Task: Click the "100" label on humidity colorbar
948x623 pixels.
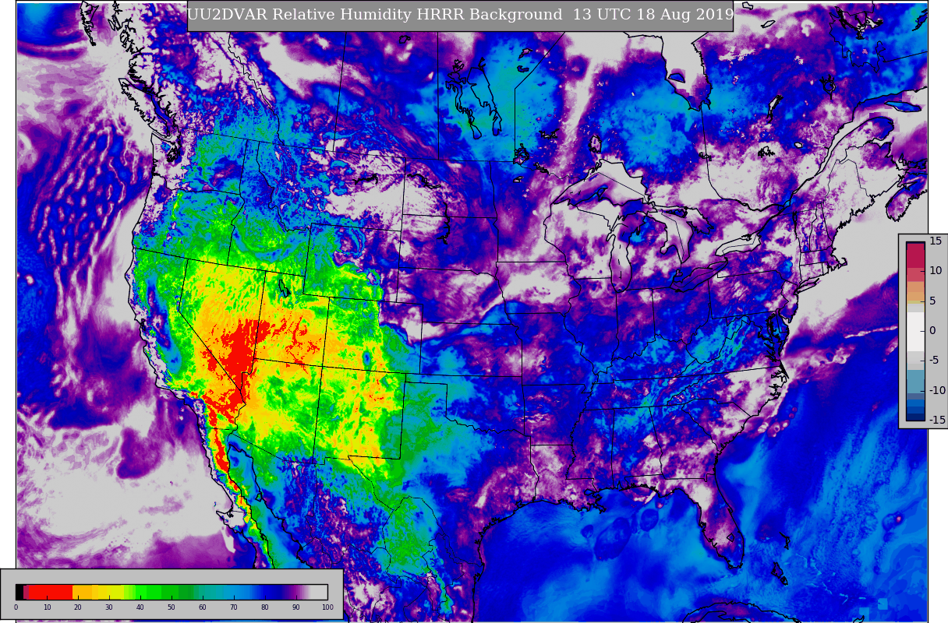Action: (x=327, y=607)
